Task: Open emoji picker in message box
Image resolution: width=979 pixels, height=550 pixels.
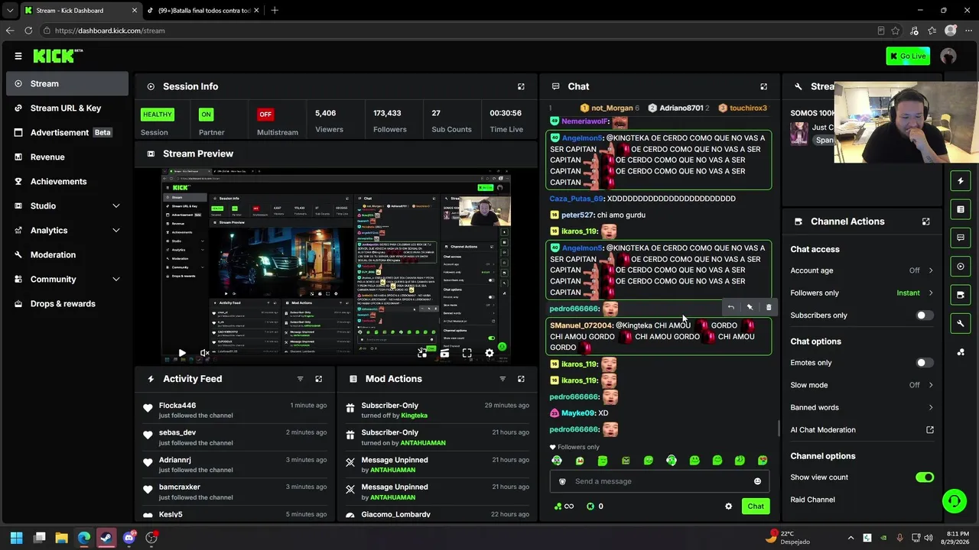Action: click(x=757, y=481)
